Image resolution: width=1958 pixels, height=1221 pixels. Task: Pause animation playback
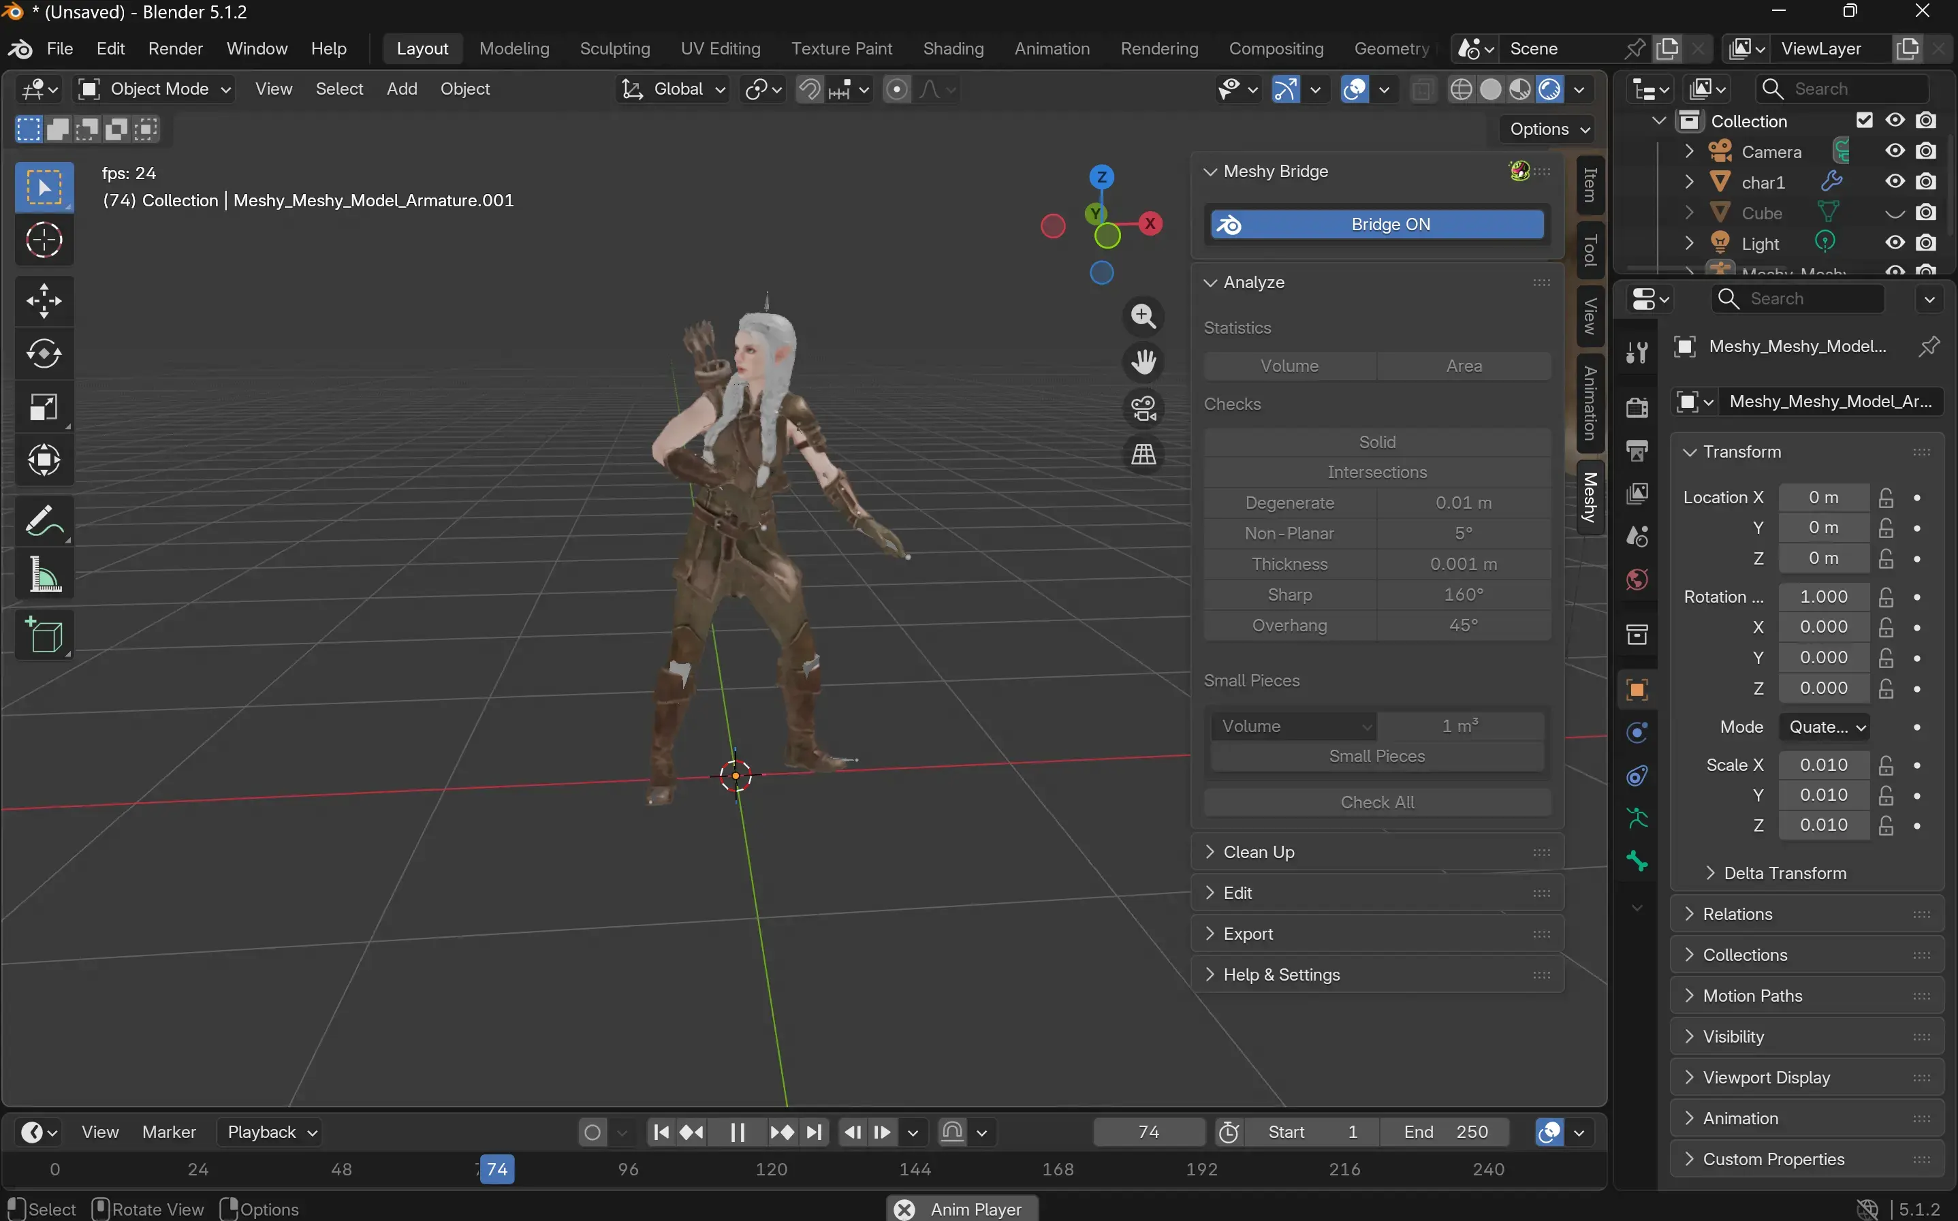tap(737, 1132)
